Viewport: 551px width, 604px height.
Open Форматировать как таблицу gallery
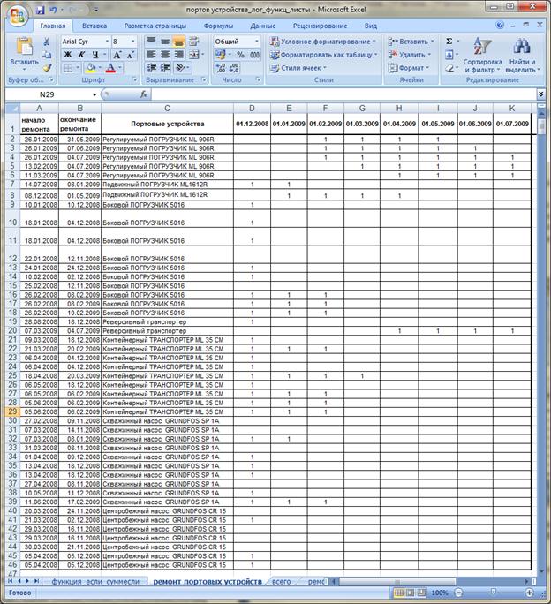[323, 55]
